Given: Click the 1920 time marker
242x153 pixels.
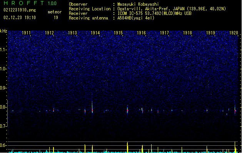Looking at the screenshot, I should tap(234, 33).
